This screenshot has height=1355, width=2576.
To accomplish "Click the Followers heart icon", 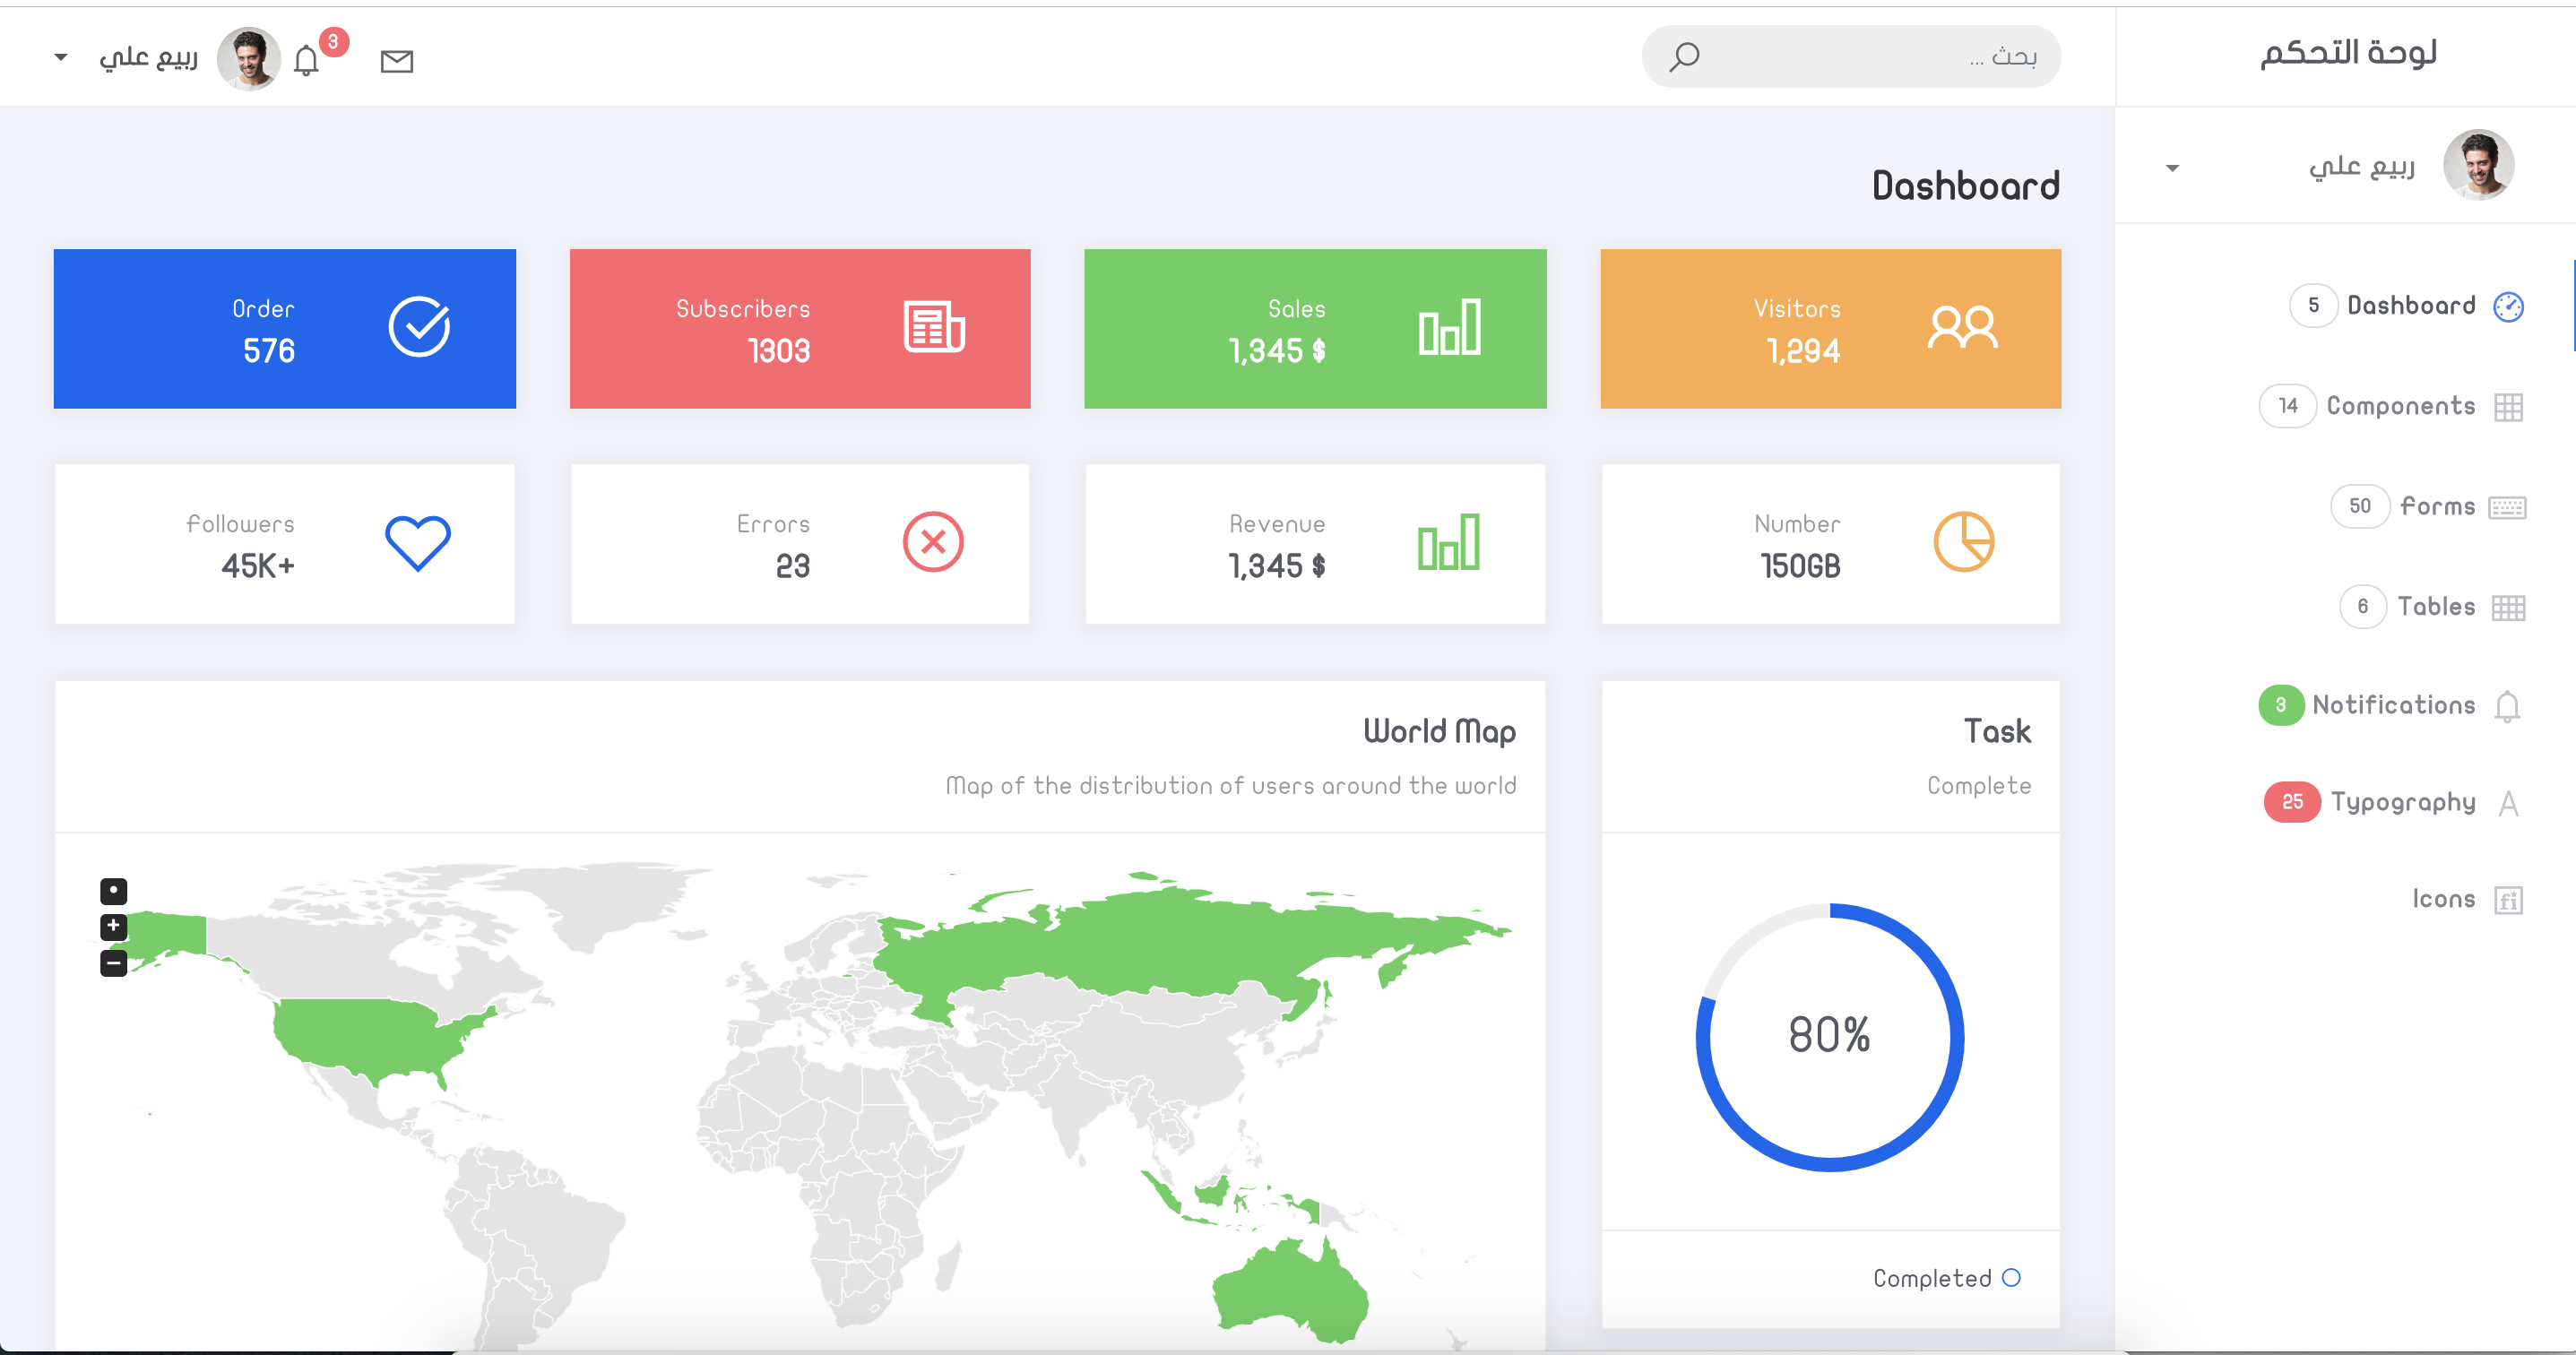I will (418, 543).
